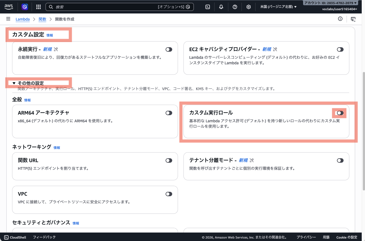Open 情報 link next to カスタム設定
The image size is (365, 241).
(x=50, y=35)
